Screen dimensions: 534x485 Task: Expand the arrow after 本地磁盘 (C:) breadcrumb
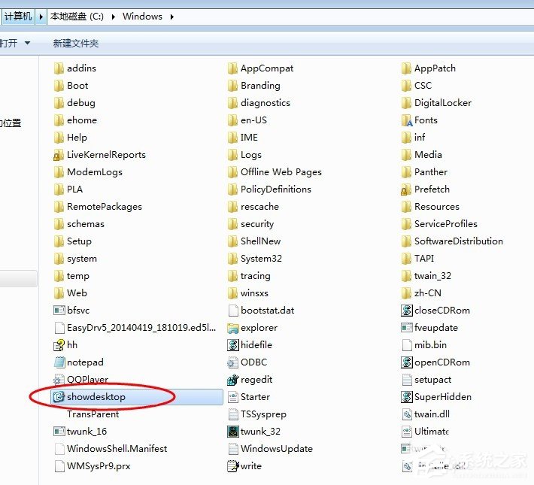click(114, 17)
